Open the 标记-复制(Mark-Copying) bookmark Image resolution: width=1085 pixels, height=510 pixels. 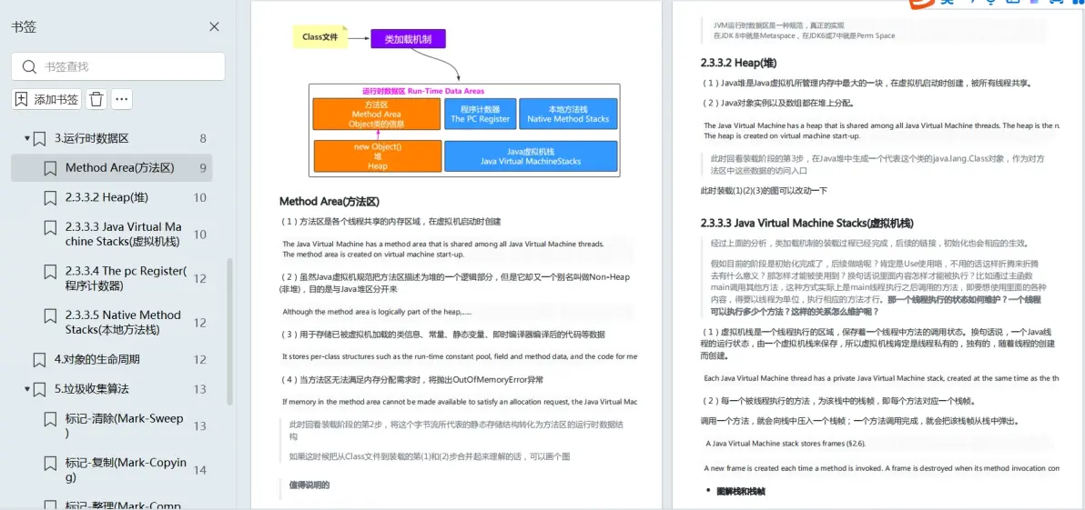tap(126, 470)
